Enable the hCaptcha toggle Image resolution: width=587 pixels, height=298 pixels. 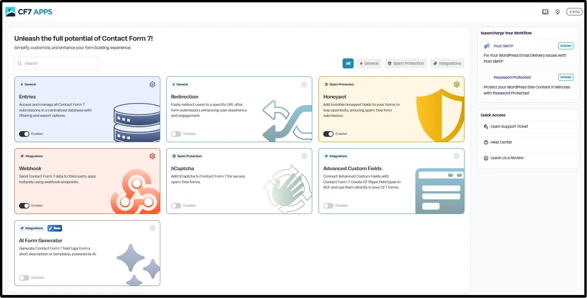point(176,206)
